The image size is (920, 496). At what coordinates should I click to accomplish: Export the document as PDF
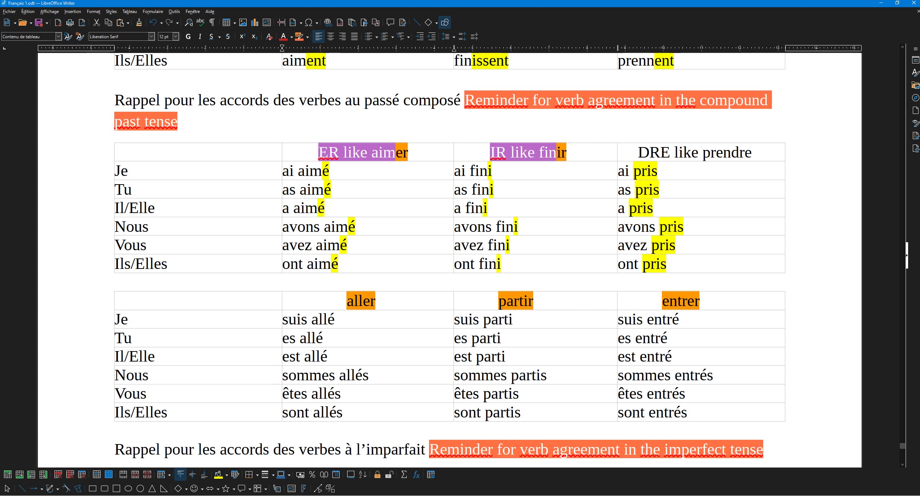(58, 22)
